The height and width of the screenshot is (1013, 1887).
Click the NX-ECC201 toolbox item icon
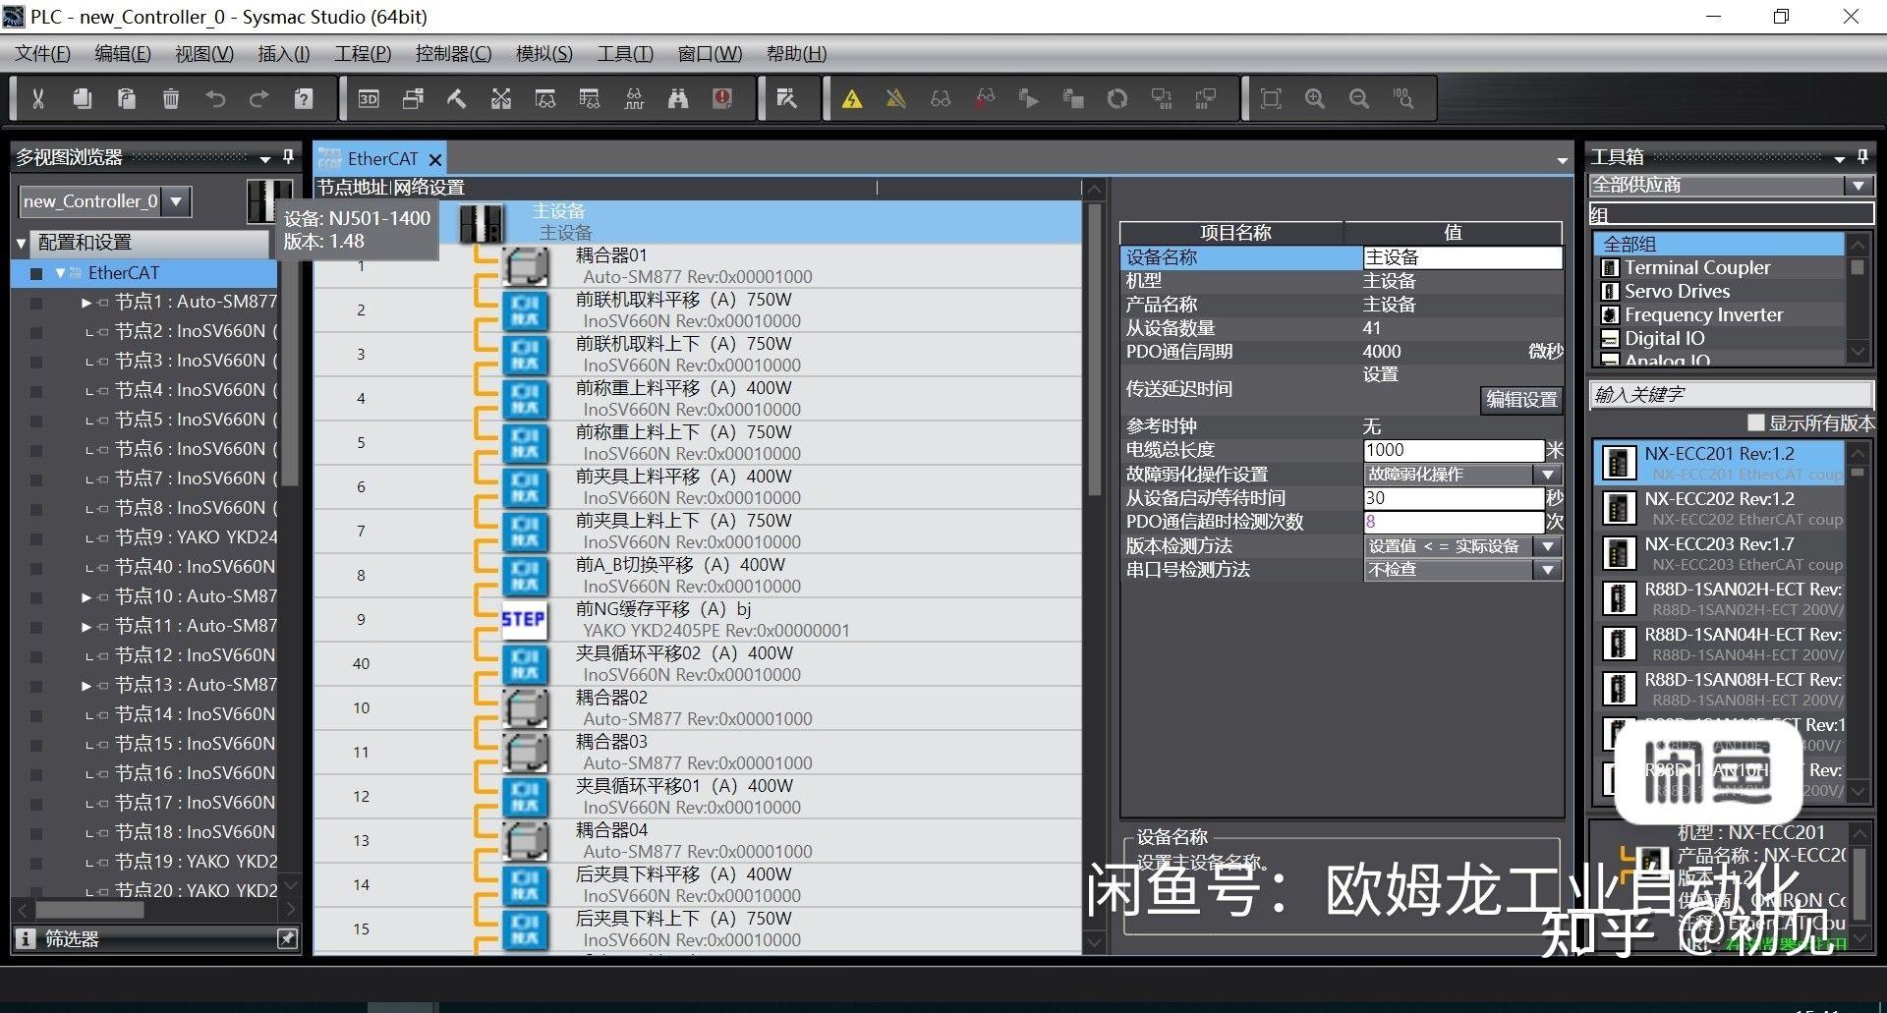[1618, 463]
